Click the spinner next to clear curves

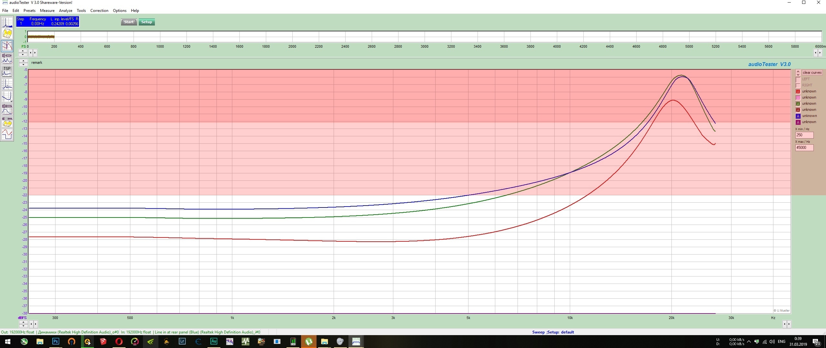click(798, 73)
